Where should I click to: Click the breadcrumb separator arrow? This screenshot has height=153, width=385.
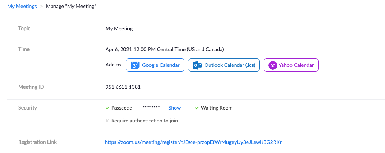tap(41, 6)
